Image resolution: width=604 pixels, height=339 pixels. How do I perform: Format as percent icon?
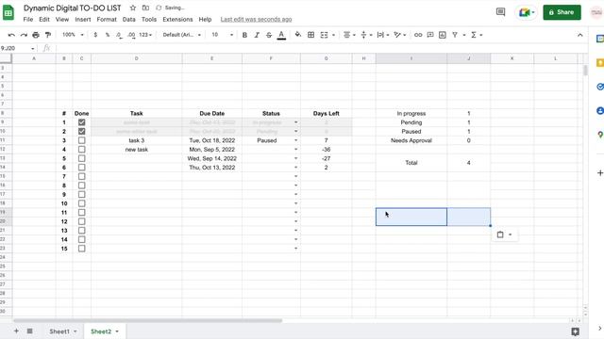tap(108, 35)
